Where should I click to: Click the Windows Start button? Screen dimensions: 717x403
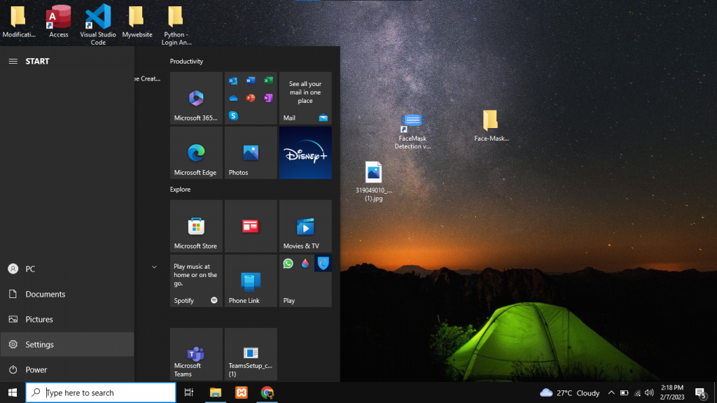click(13, 393)
